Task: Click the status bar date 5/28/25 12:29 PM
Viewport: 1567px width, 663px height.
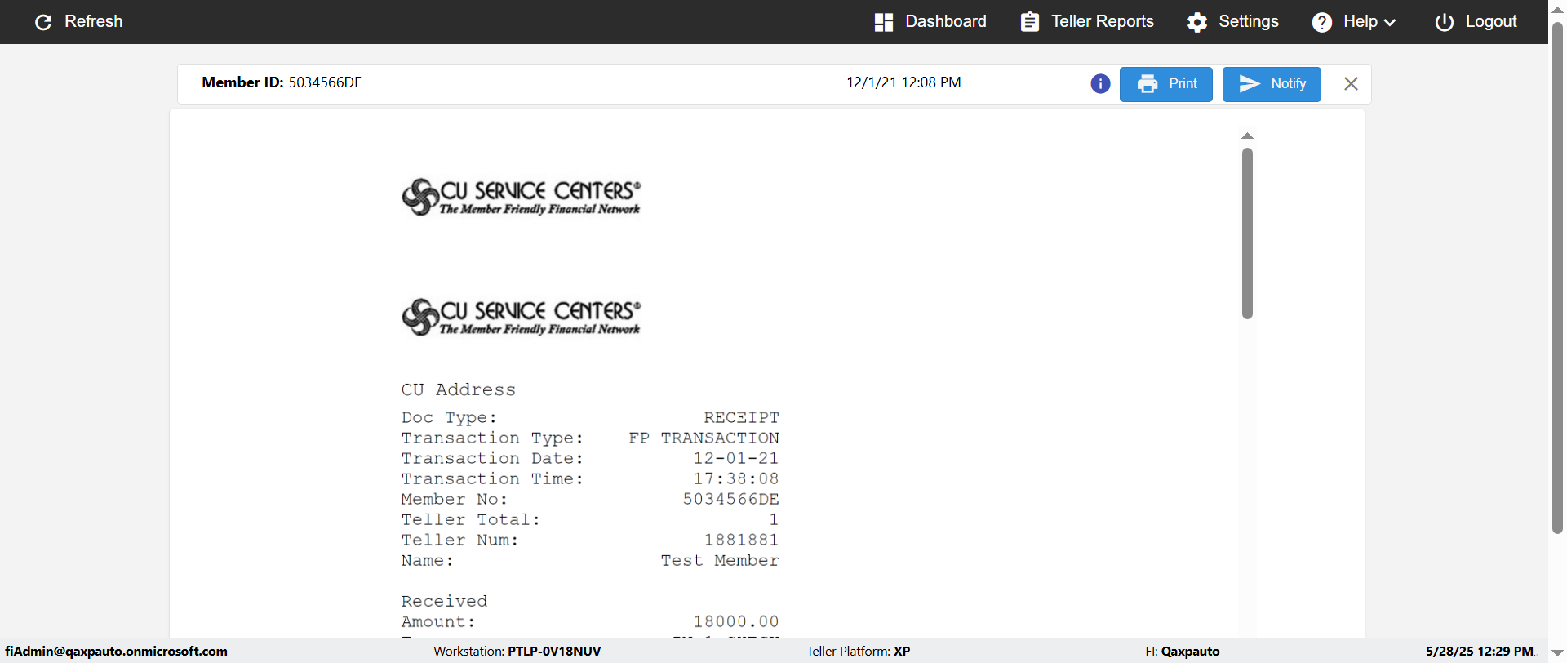Action: pyautogui.click(x=1480, y=652)
